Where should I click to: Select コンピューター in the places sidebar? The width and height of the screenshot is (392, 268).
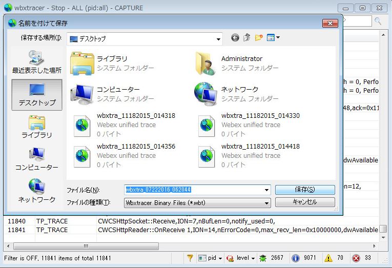37,159
